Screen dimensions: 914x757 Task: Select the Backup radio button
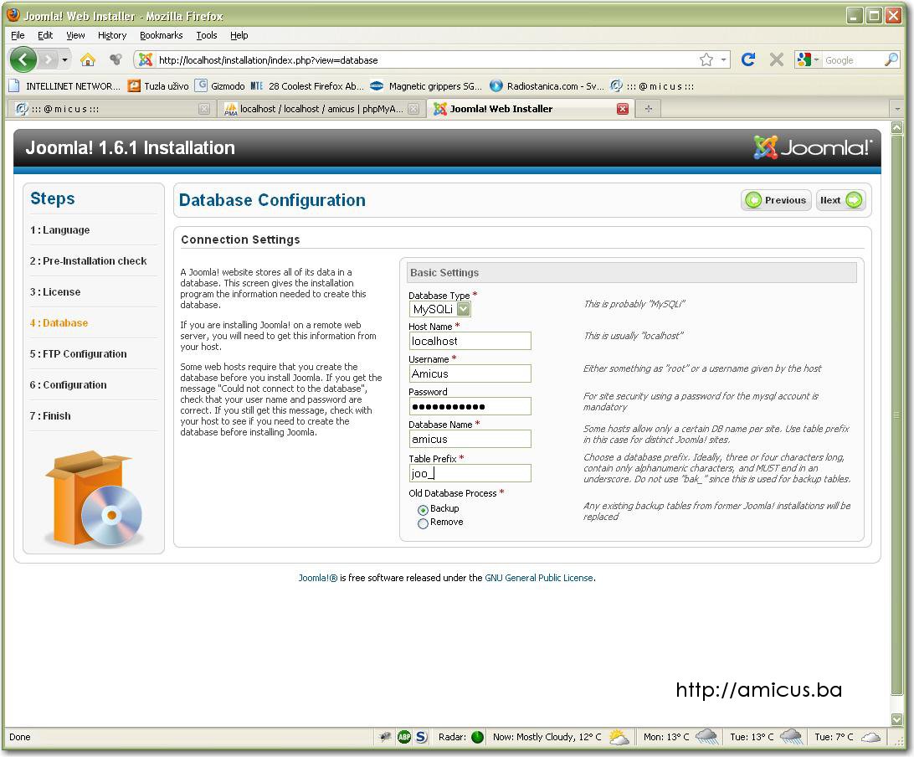[x=424, y=510]
